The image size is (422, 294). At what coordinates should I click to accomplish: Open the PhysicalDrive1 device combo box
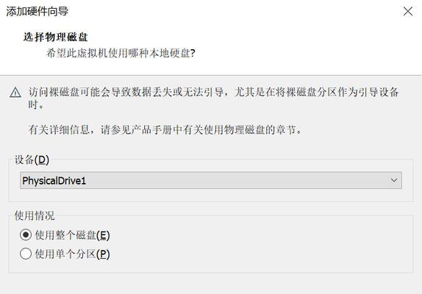(x=211, y=180)
